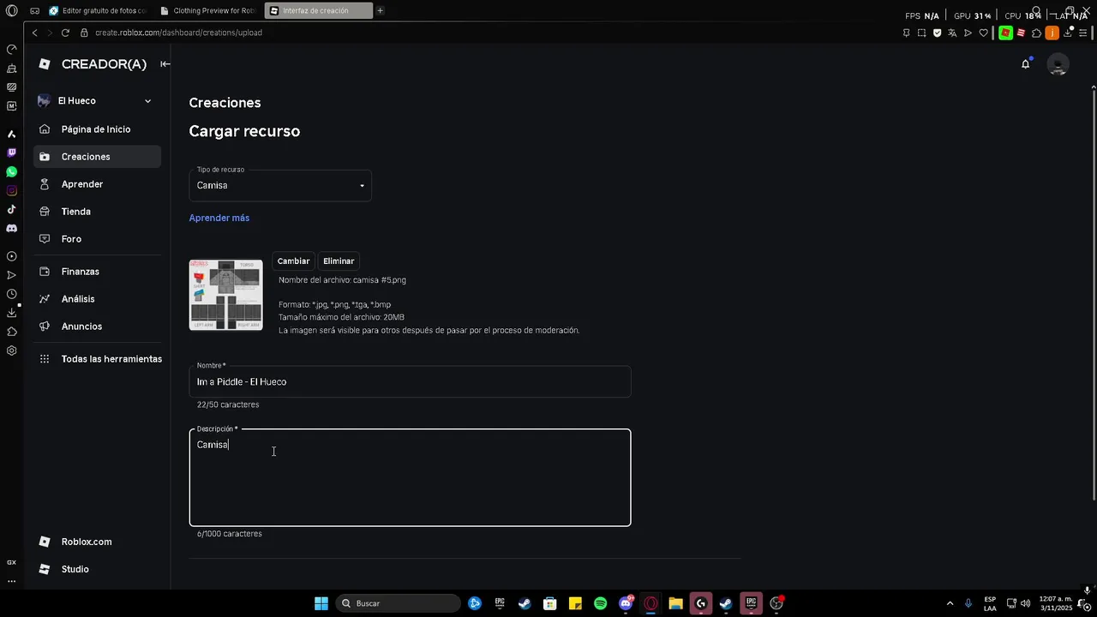Open File Explorer from the taskbar

(x=675, y=603)
